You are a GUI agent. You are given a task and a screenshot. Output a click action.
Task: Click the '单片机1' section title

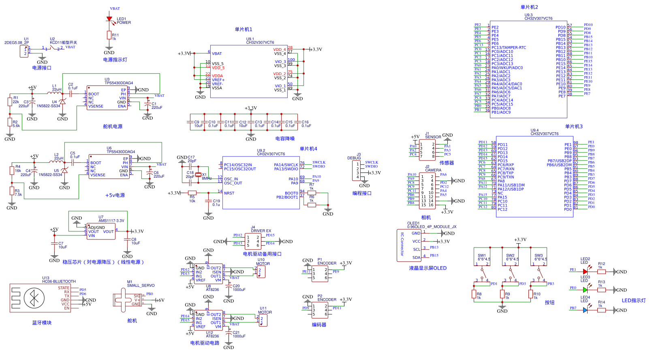(x=244, y=29)
